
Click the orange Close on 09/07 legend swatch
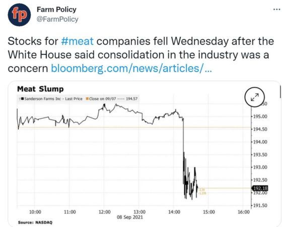click(x=87, y=98)
